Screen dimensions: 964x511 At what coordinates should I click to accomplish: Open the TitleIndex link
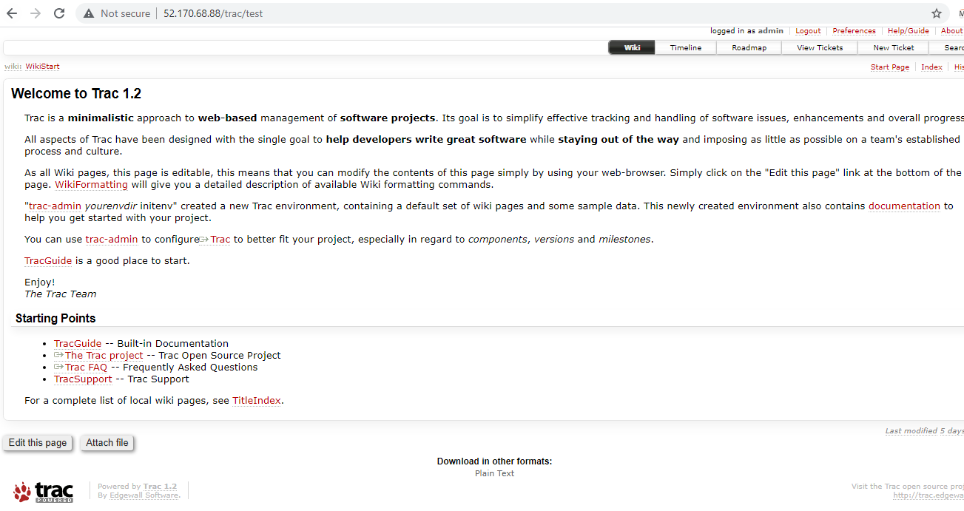click(x=257, y=400)
